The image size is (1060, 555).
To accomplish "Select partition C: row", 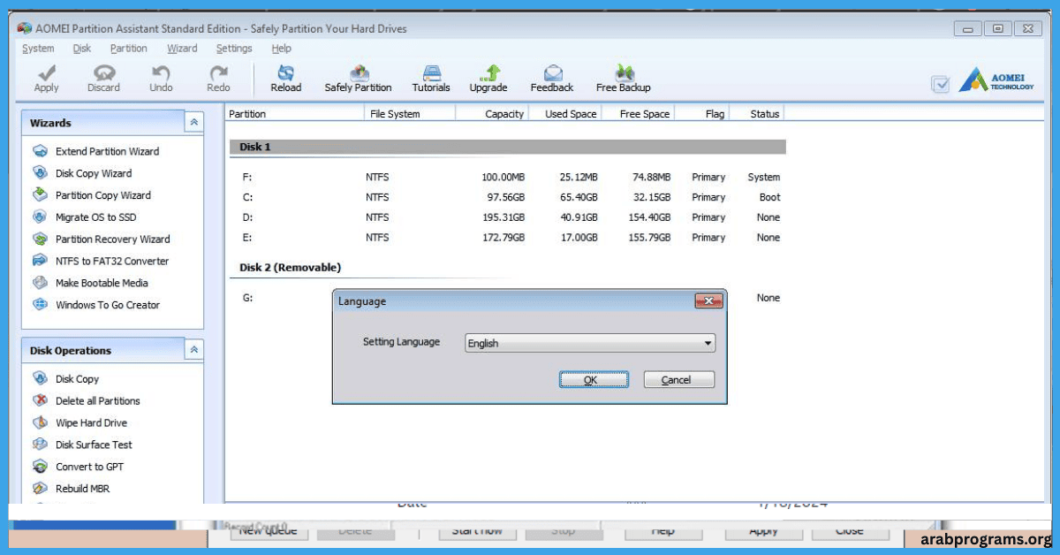I will [508, 198].
